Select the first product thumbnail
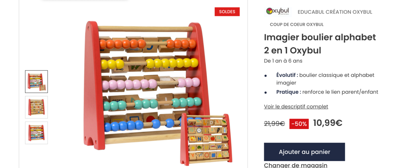 pyautogui.click(x=36, y=81)
